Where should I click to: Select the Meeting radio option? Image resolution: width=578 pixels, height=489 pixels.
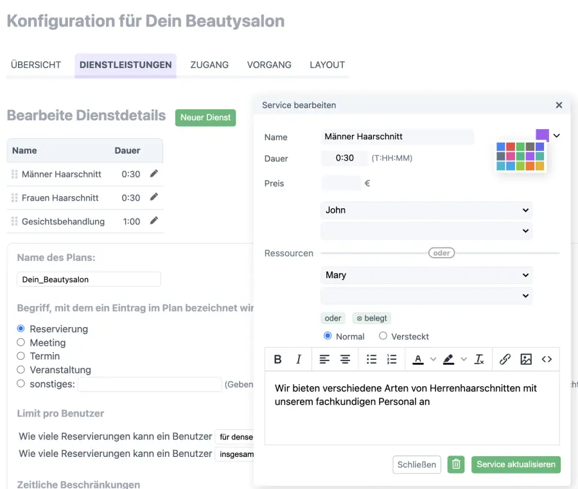click(21, 342)
